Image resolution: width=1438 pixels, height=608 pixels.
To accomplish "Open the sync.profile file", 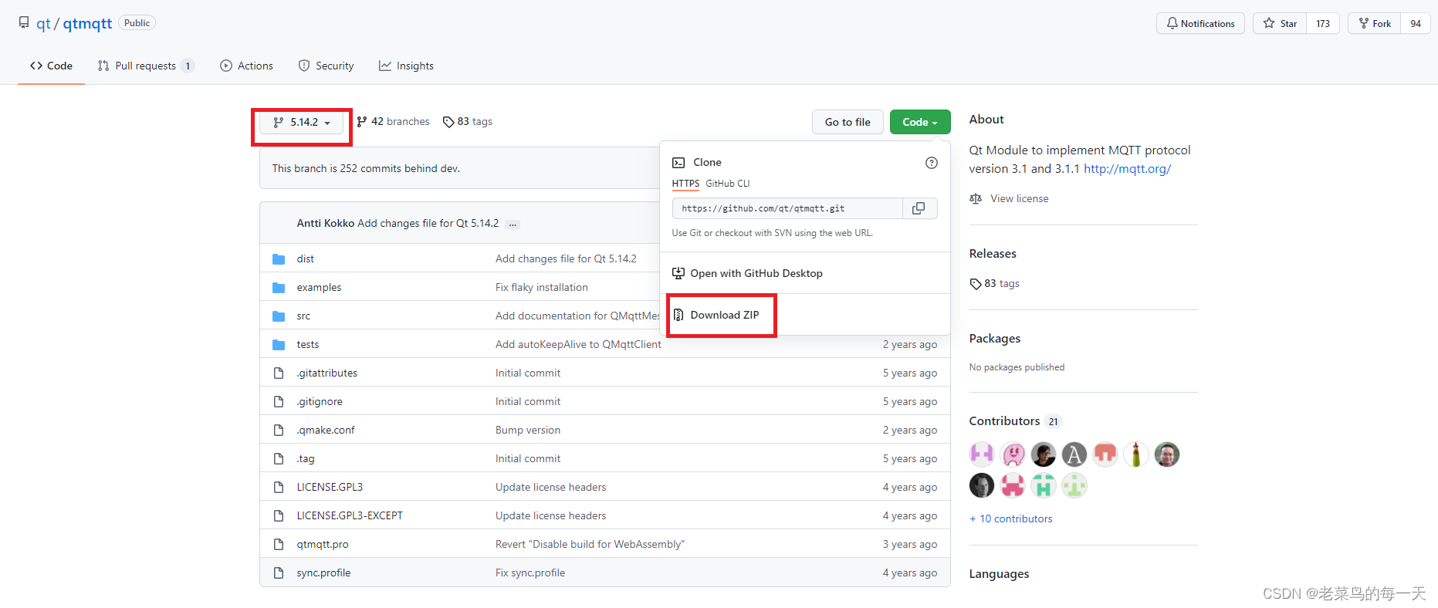I will click(x=323, y=573).
